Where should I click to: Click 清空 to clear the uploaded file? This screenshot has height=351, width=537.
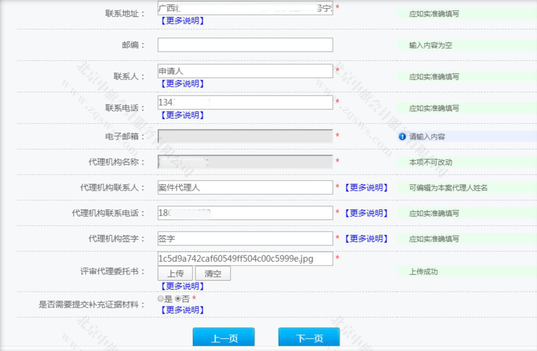[x=213, y=273]
